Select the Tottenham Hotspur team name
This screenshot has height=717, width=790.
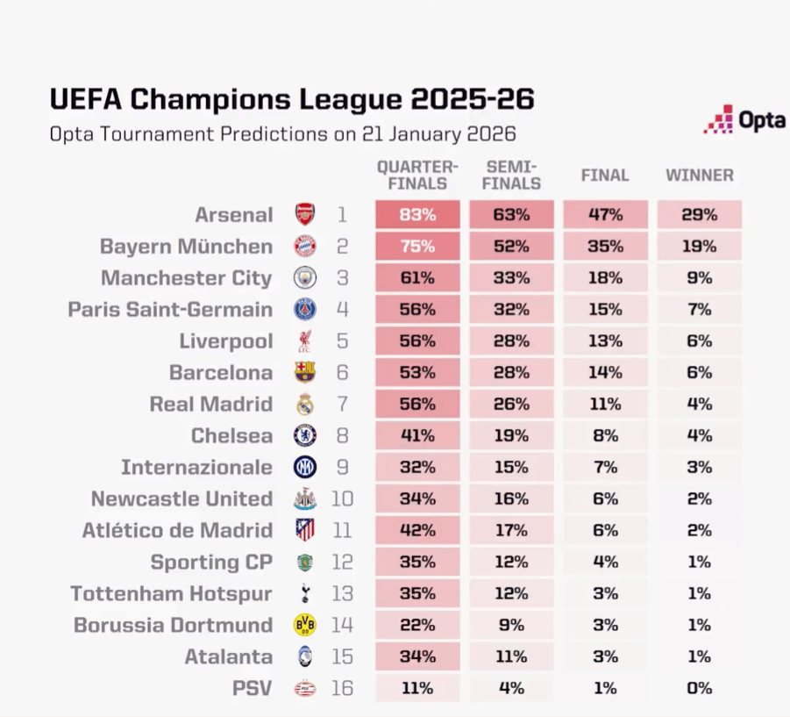pos(172,594)
